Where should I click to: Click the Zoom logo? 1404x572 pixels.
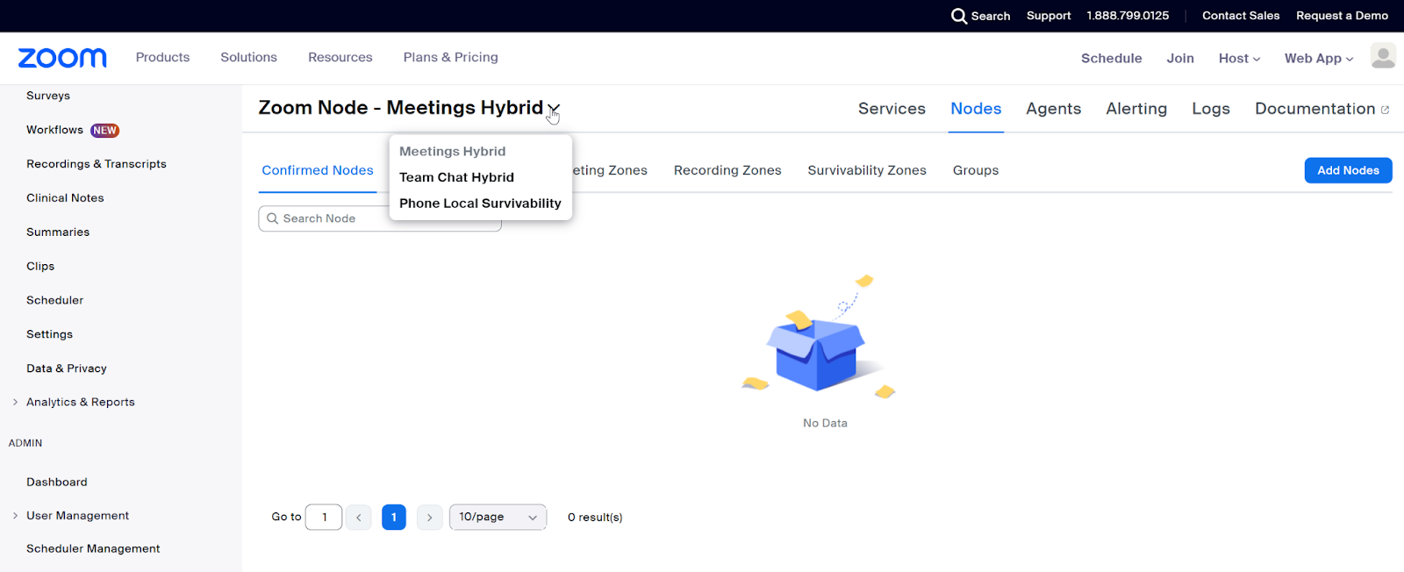point(62,58)
